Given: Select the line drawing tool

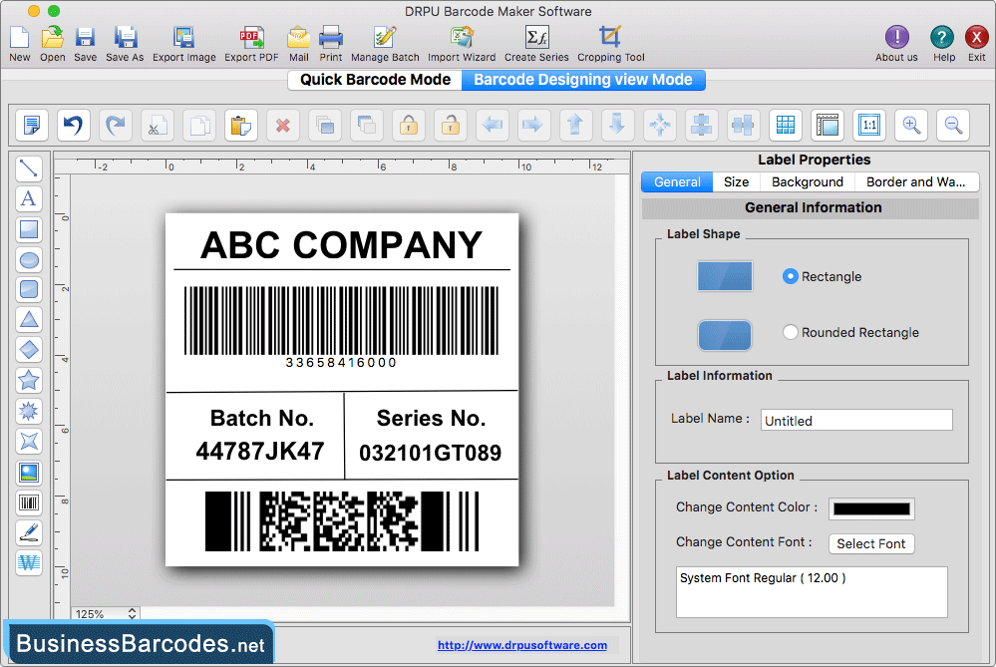Looking at the screenshot, I should click(29, 168).
